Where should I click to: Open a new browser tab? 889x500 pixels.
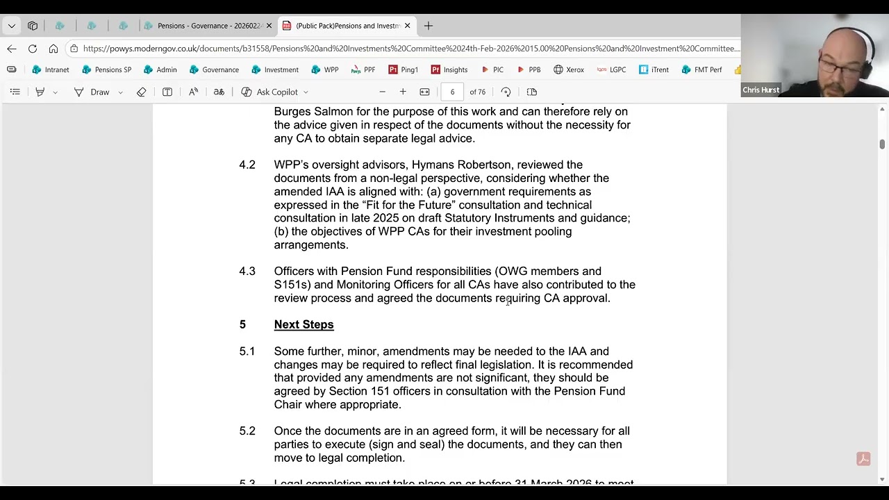[x=429, y=26]
